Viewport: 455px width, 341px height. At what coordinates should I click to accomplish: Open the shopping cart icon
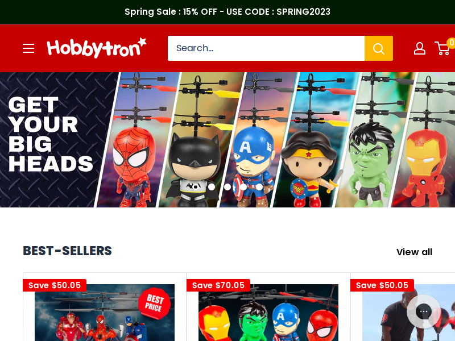[443, 48]
